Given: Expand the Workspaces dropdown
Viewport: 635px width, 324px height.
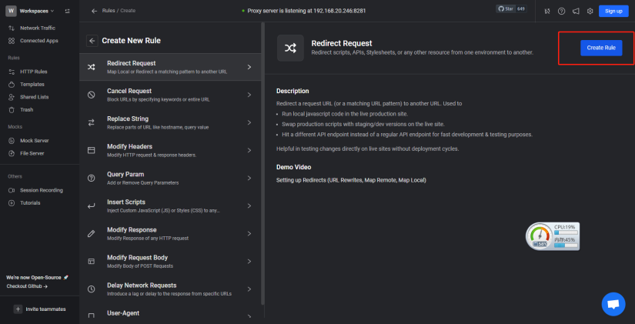Looking at the screenshot, I should 37,11.
